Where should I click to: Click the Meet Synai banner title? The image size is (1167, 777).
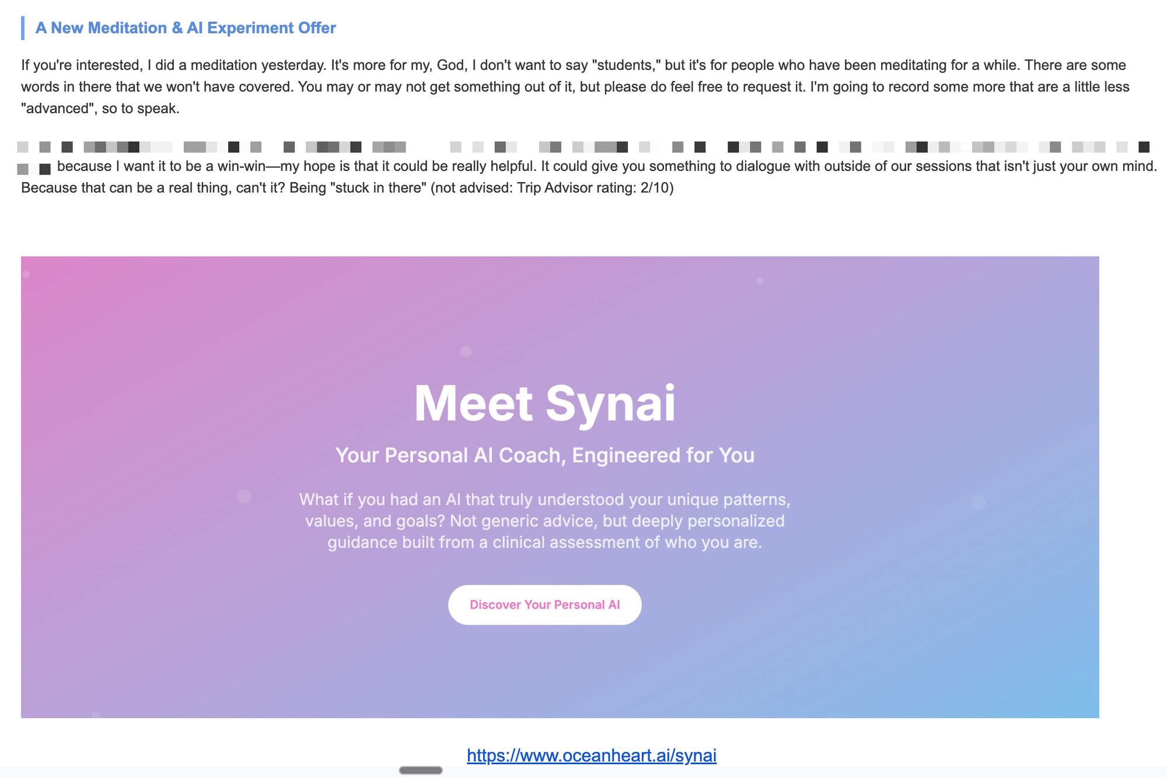pyautogui.click(x=544, y=404)
